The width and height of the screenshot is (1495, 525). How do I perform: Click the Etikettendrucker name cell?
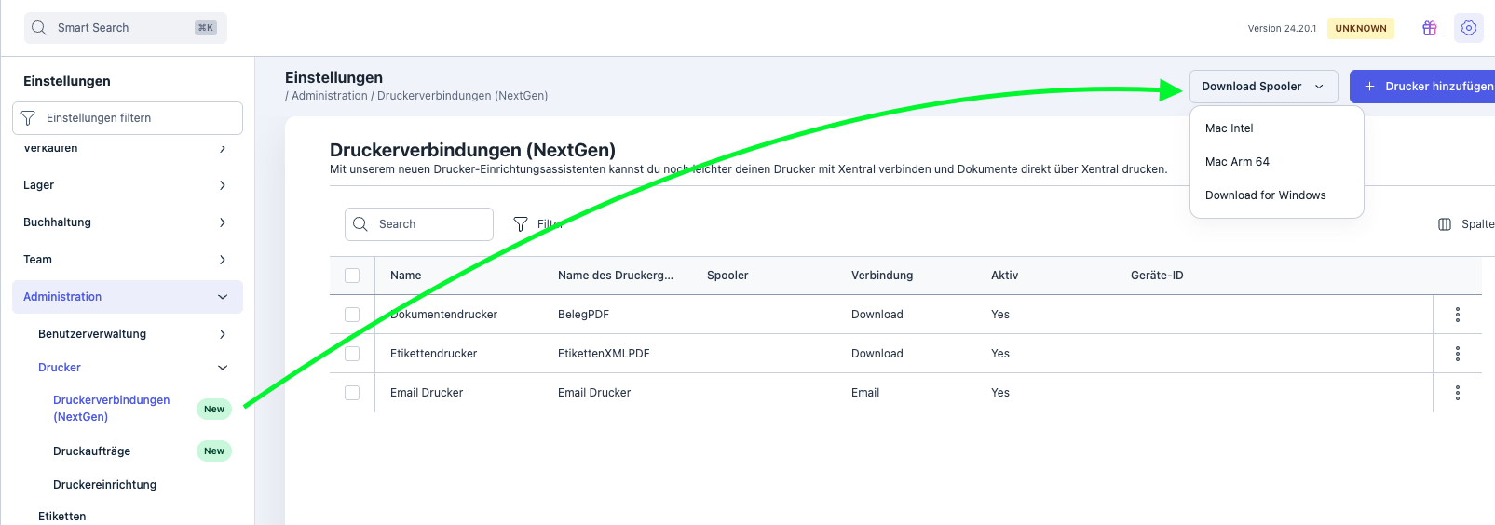[x=433, y=354]
